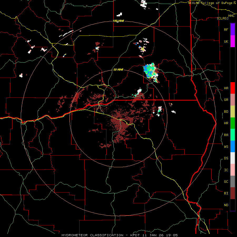Click the HA red legend swatch
237x237 pixels.
click(x=233, y=88)
